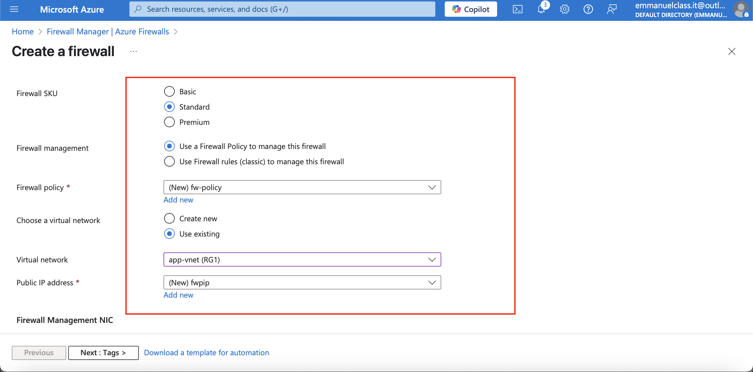
Task: Click Download a template for automation
Action: (206, 353)
